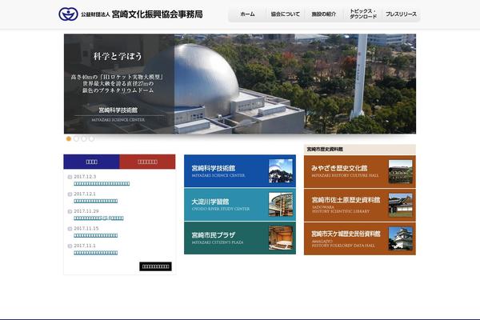Image resolution: width=480 pixels, height=320 pixels.
Task: Click the bullet icon beside 2017.11.15
Action: (70, 229)
